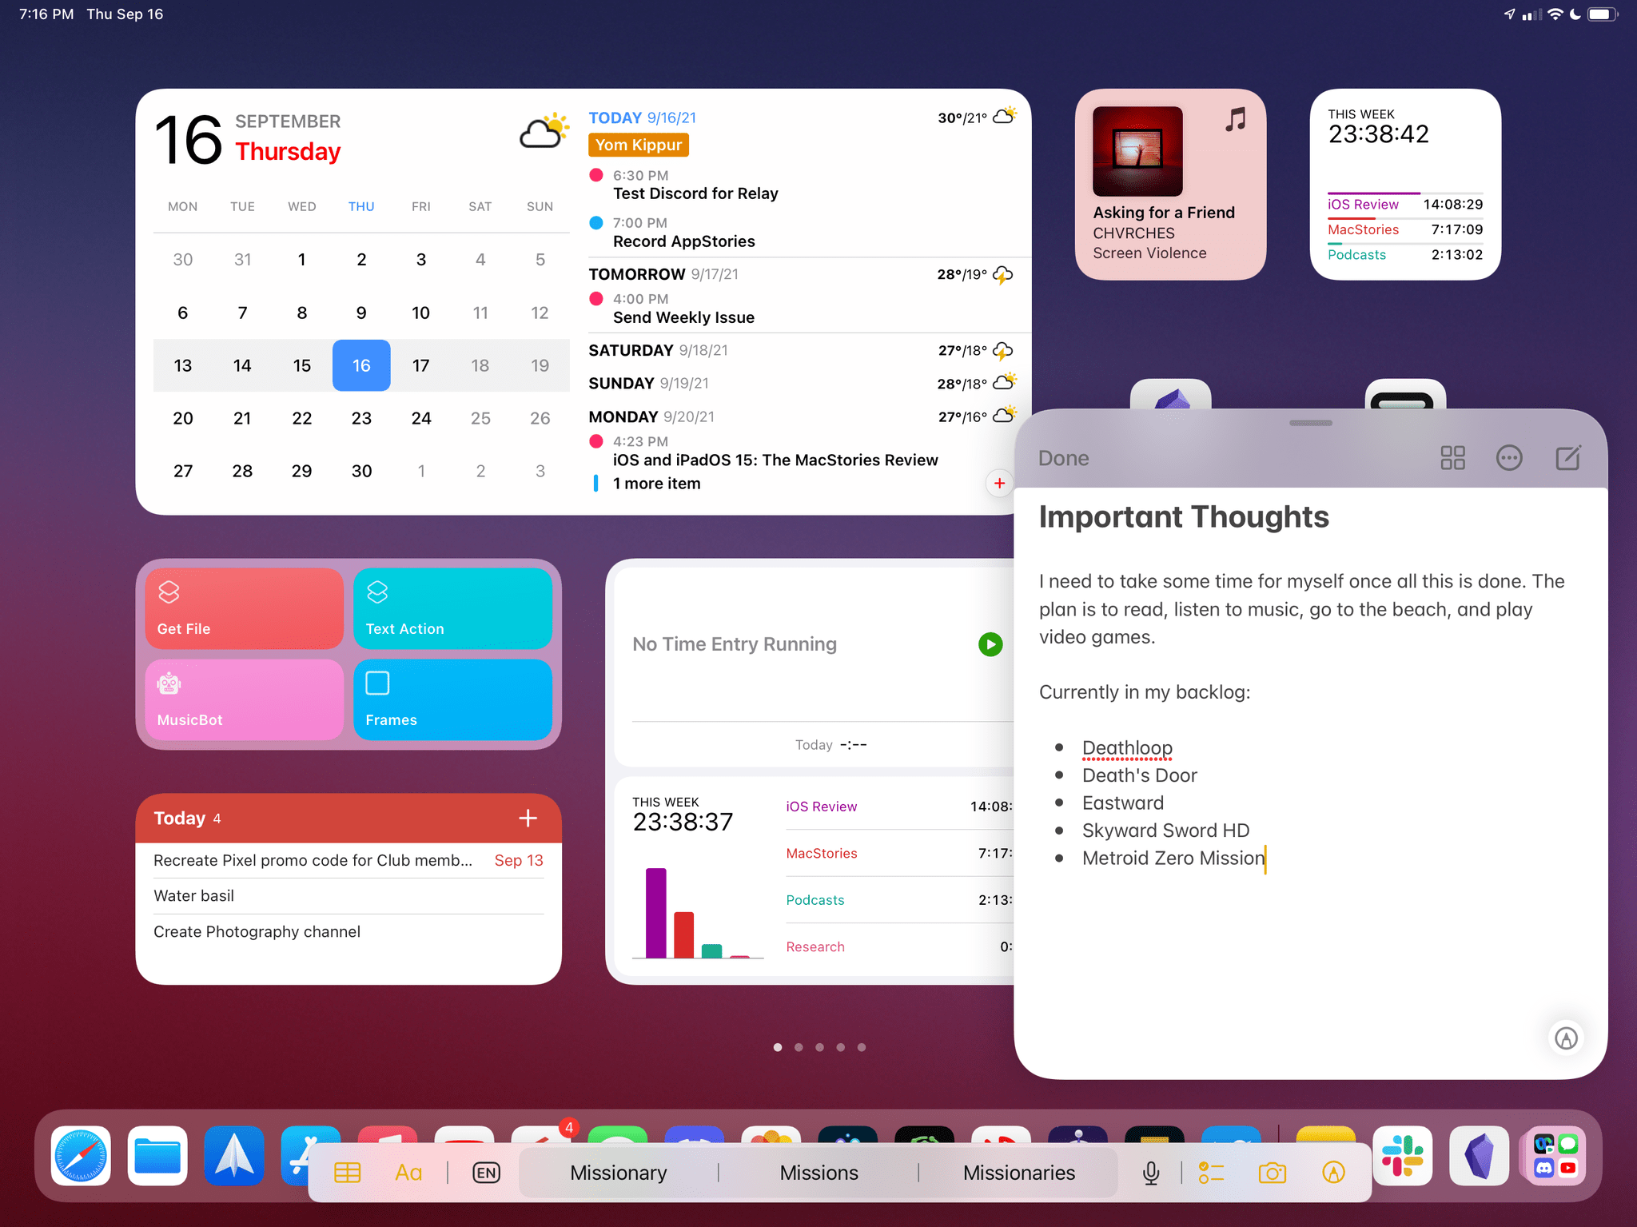This screenshot has height=1227, width=1637.
Task: Scroll to next widget page dot indicator
Action: tap(798, 1048)
